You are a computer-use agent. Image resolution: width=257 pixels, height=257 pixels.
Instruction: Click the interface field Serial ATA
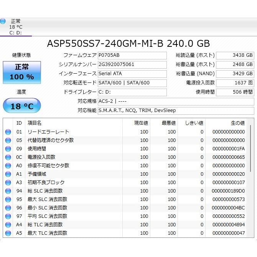pos(132,74)
